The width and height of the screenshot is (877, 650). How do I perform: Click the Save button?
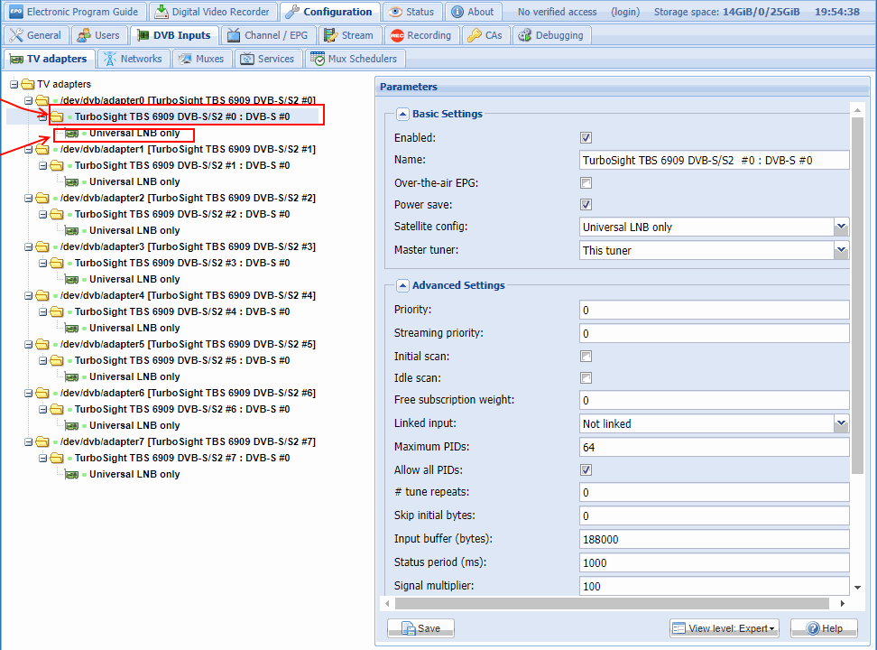point(420,628)
